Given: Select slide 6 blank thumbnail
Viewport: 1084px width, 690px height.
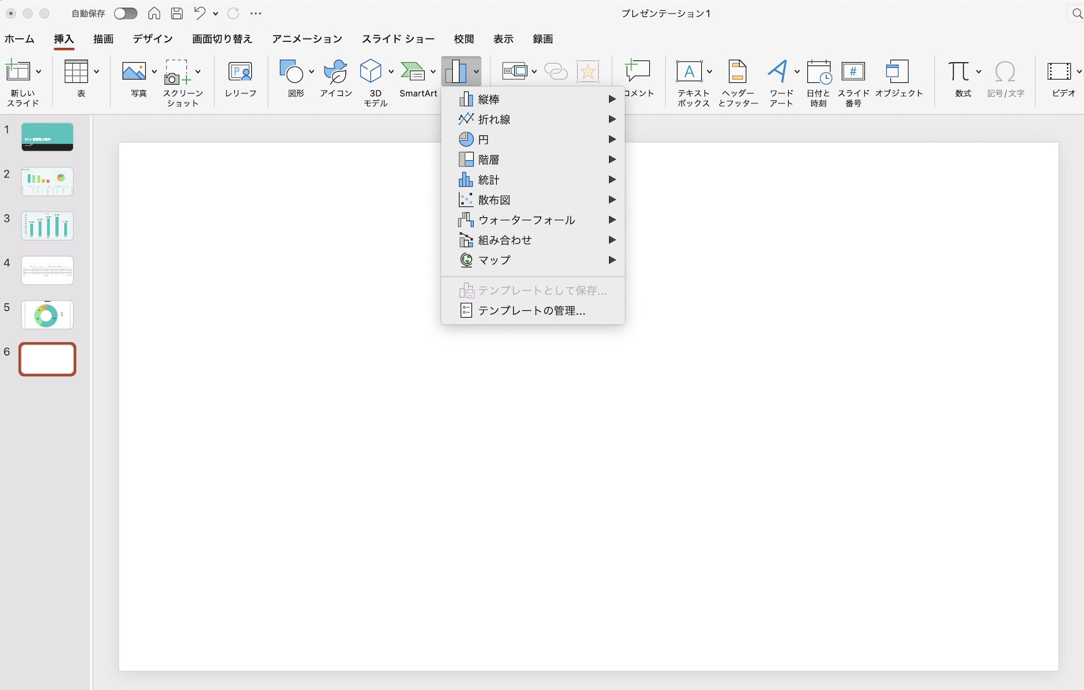Looking at the screenshot, I should (47, 359).
